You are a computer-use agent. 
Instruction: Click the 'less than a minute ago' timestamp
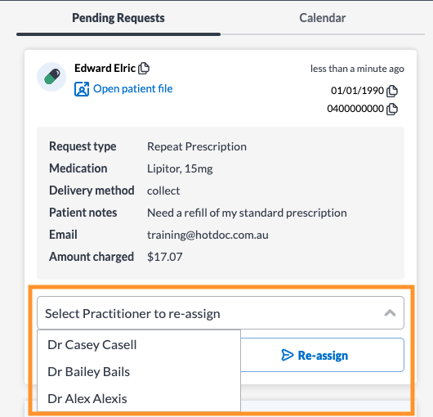[x=357, y=69]
